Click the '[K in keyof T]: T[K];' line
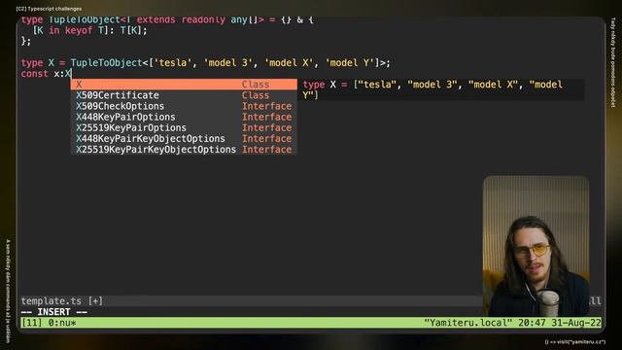 point(89,30)
